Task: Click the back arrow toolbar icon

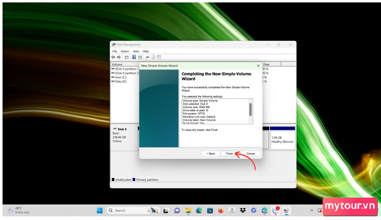Action: coord(113,57)
